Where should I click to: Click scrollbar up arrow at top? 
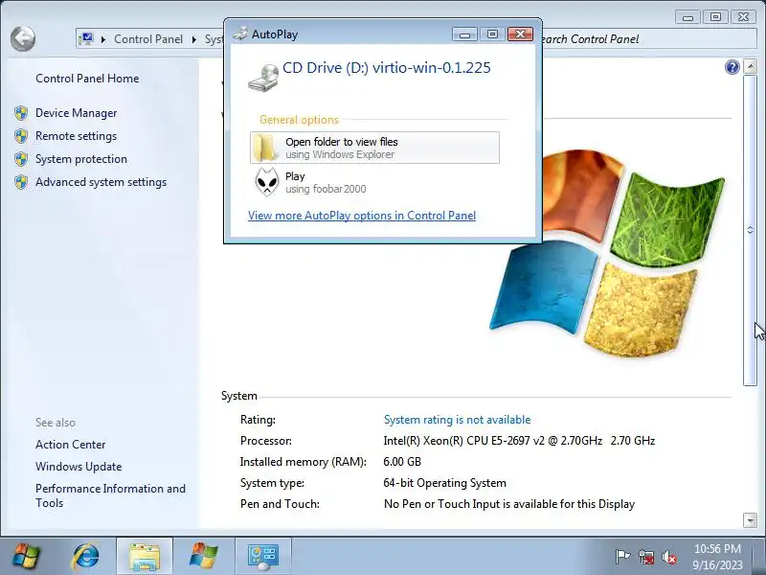point(750,67)
